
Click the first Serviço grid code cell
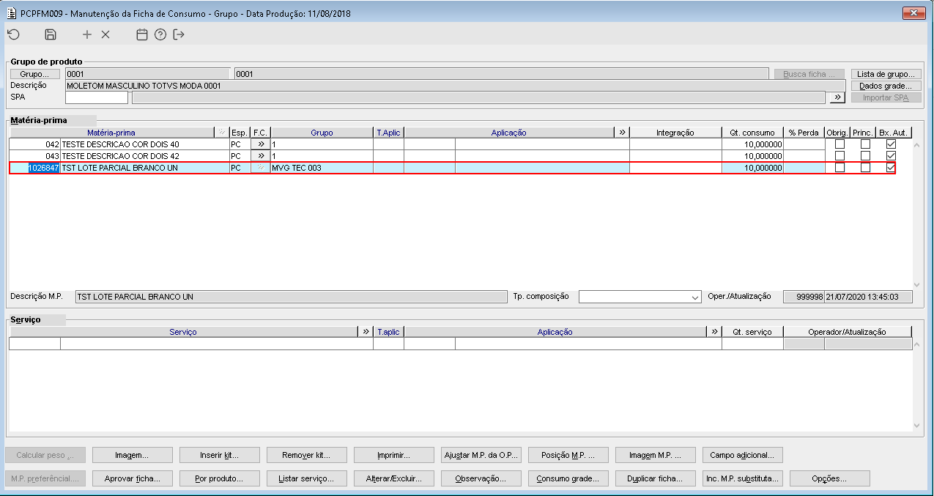point(34,344)
